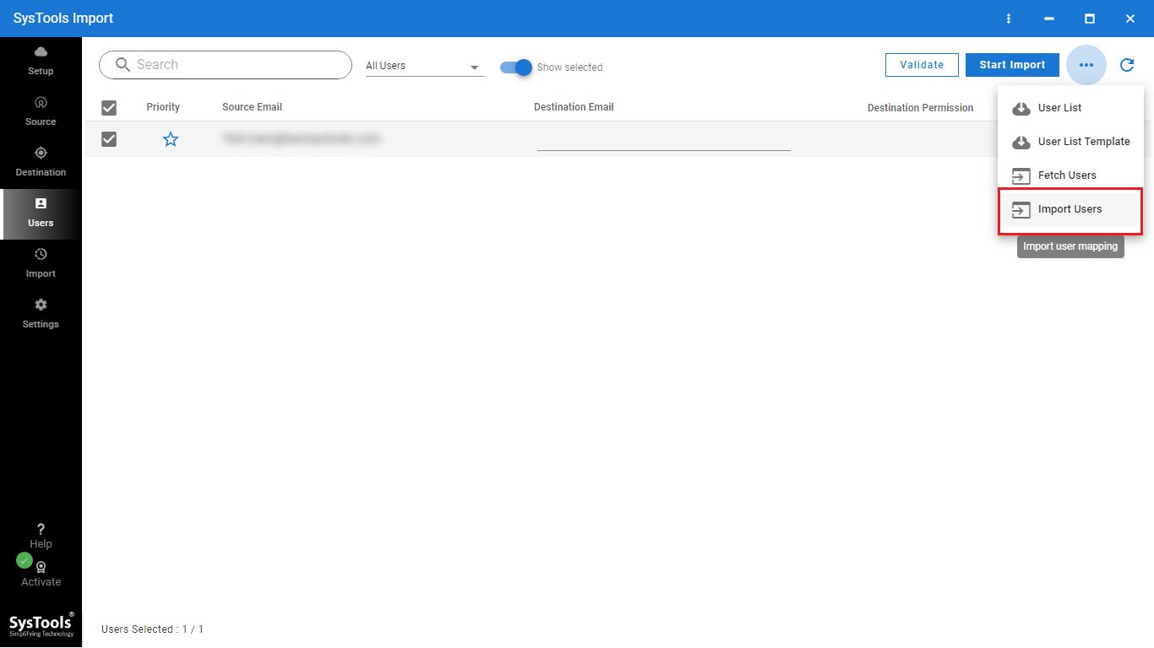Go to the Source section icon

click(x=41, y=103)
